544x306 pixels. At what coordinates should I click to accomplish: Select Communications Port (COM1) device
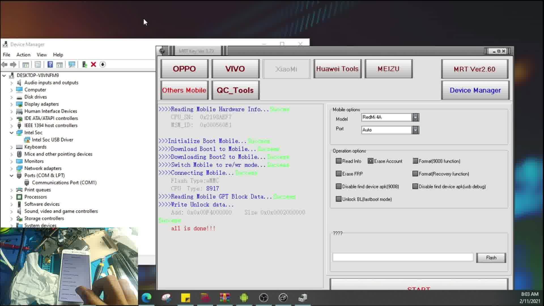64,182
